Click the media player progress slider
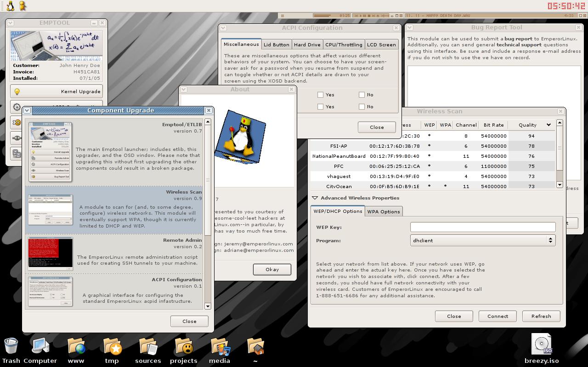The height and width of the screenshot is (367, 588). coord(385,16)
